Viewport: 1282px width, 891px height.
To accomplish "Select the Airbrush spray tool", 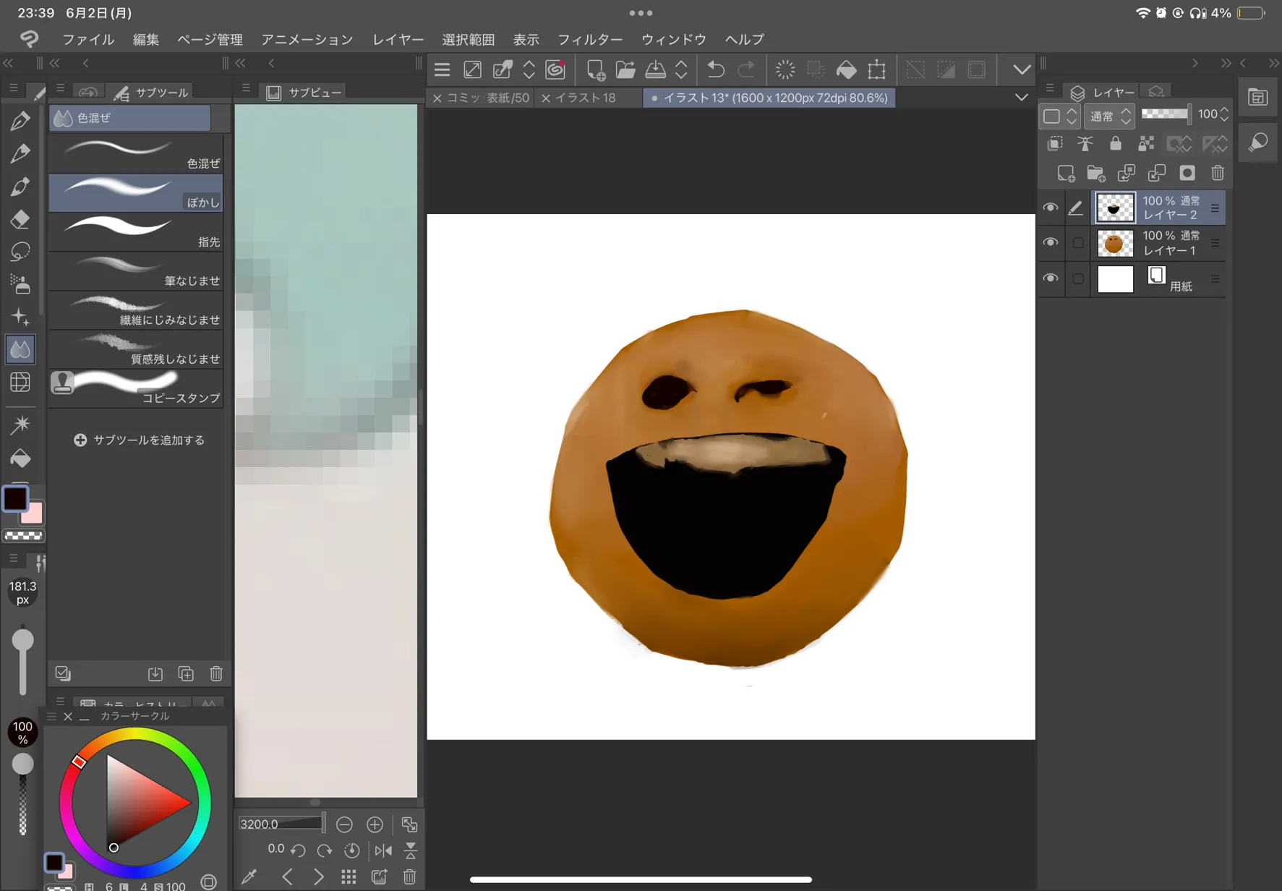I will 20,284.
